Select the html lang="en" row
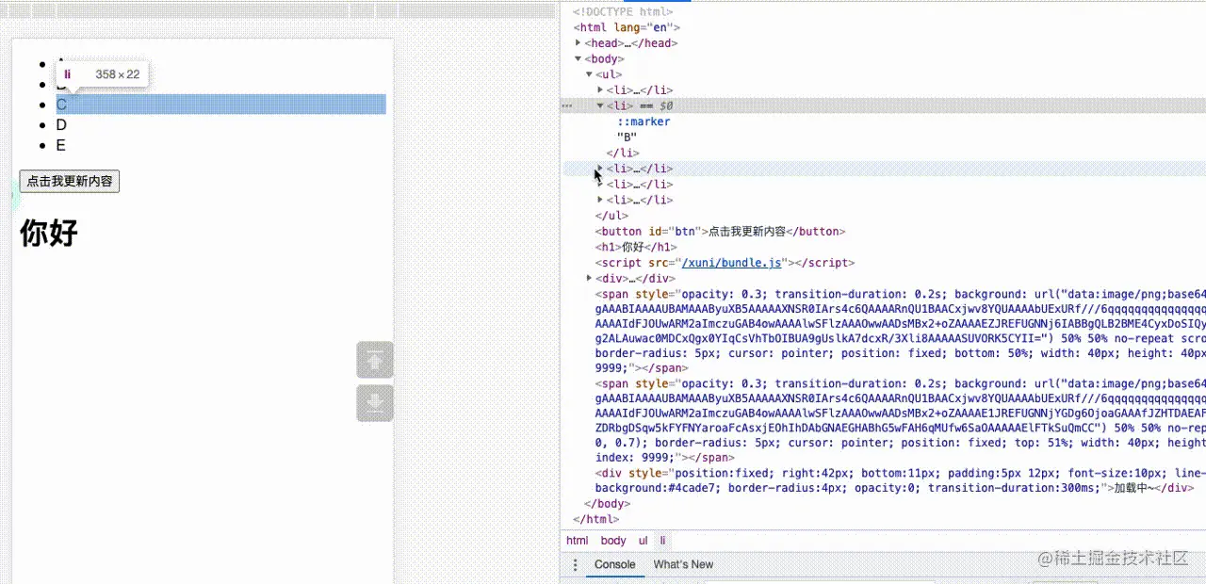The width and height of the screenshot is (1206, 584). pyautogui.click(x=626, y=27)
